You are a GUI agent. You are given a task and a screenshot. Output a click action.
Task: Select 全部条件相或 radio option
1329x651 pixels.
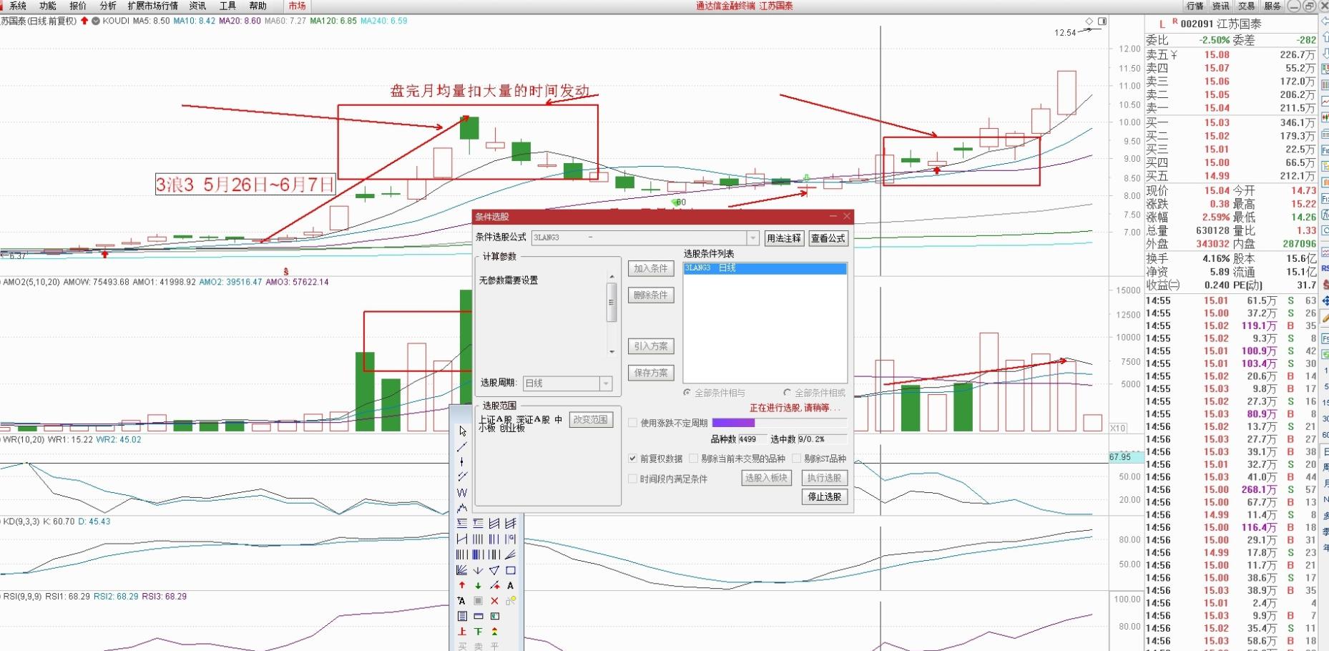tap(788, 393)
